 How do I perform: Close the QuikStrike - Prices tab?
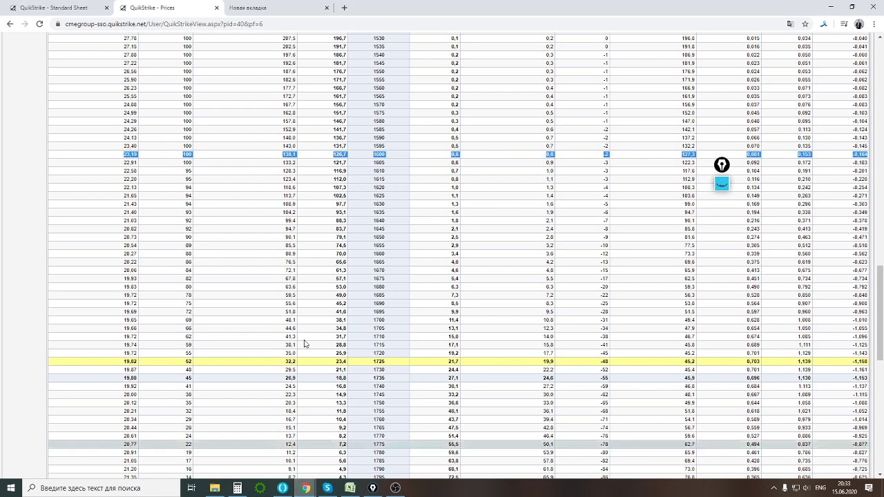coord(217,8)
